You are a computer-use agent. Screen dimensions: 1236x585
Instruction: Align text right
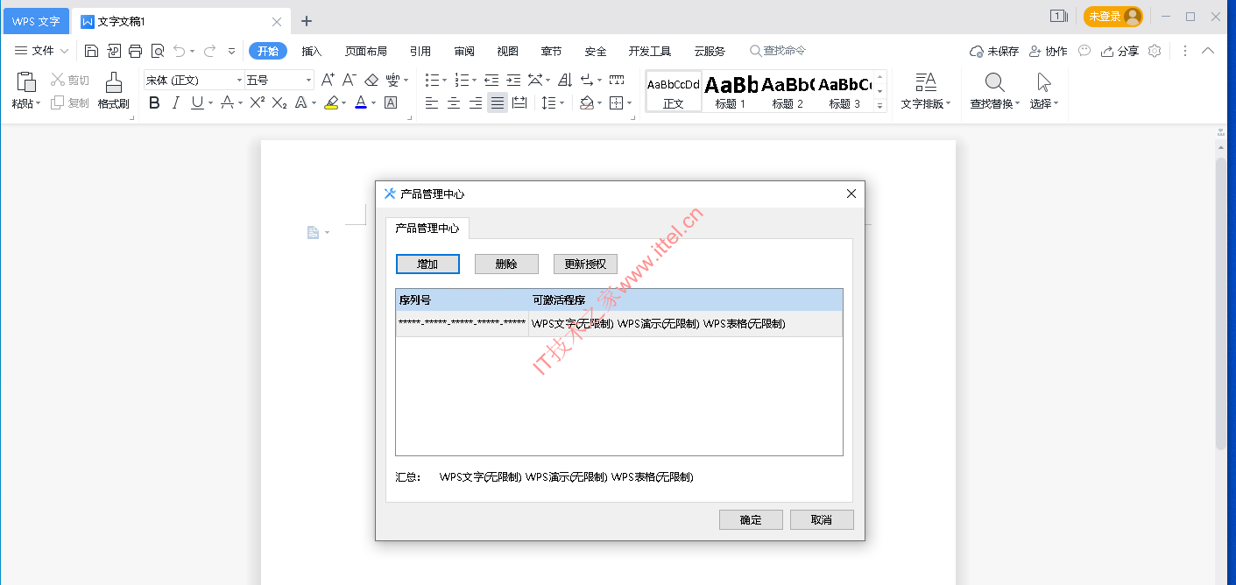pos(476,103)
